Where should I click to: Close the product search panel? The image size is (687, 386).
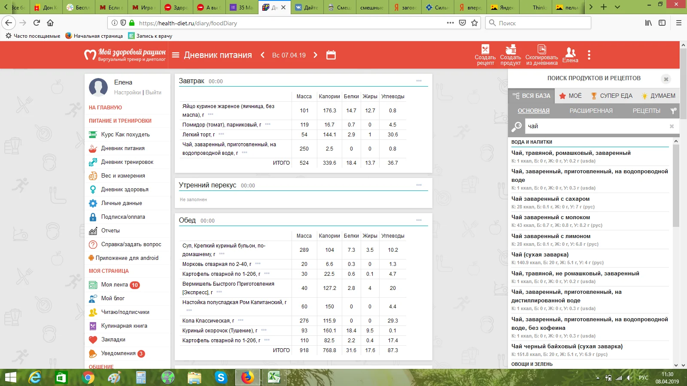click(666, 79)
